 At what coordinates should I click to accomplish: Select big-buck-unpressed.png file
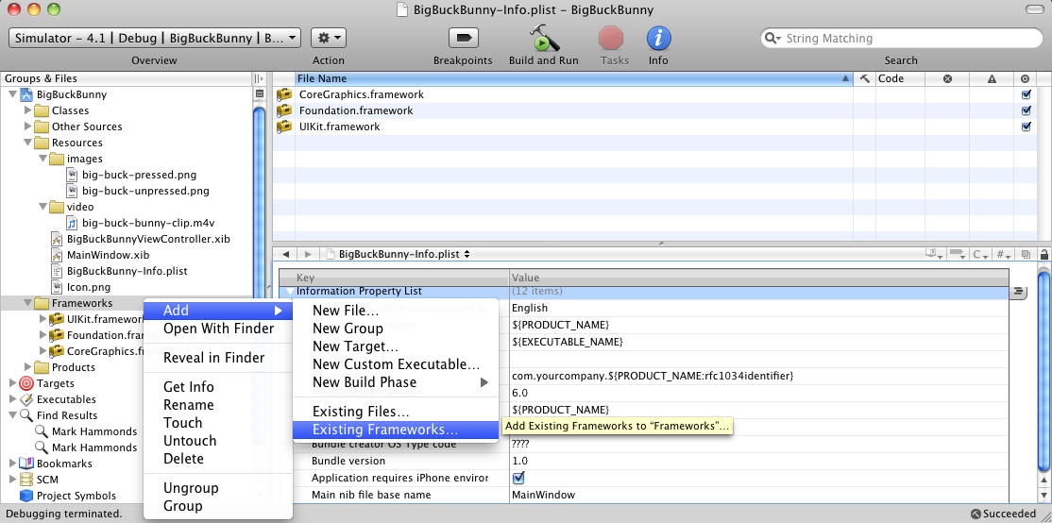click(145, 191)
